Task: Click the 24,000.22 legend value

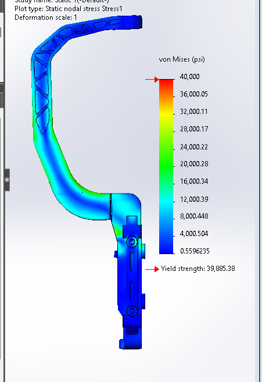Action: click(194, 147)
